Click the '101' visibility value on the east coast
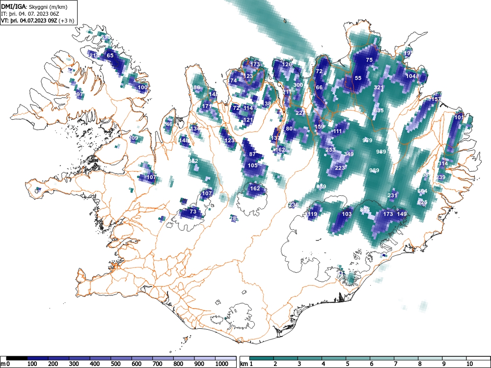491x368 pixels. (459, 117)
